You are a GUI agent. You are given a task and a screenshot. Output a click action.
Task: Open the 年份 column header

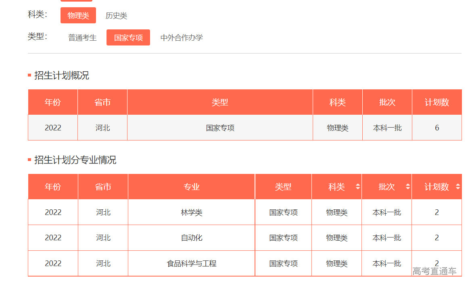click(52, 186)
